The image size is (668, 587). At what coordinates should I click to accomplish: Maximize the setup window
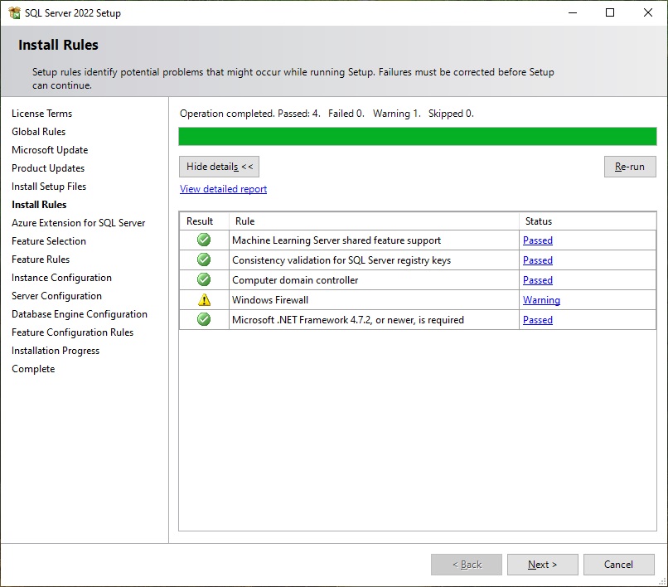click(x=610, y=13)
